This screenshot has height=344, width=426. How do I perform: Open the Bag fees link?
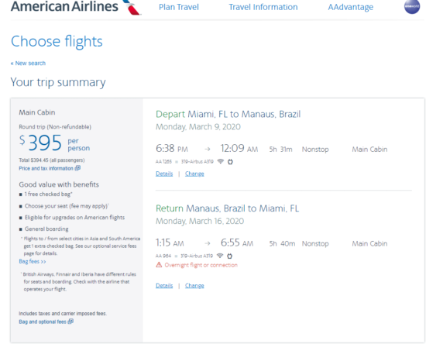coord(33,261)
